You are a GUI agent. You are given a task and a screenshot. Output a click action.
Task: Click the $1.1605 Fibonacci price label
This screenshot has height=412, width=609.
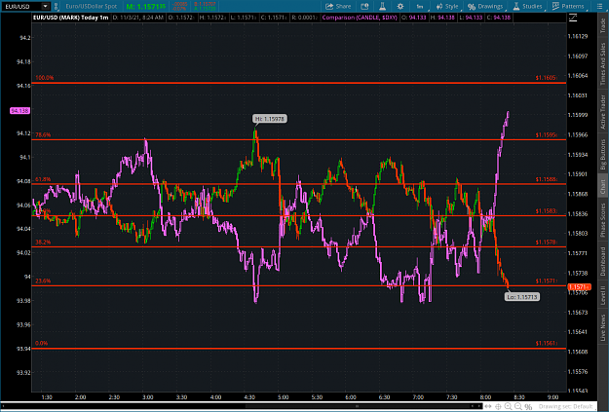pyautogui.click(x=546, y=78)
